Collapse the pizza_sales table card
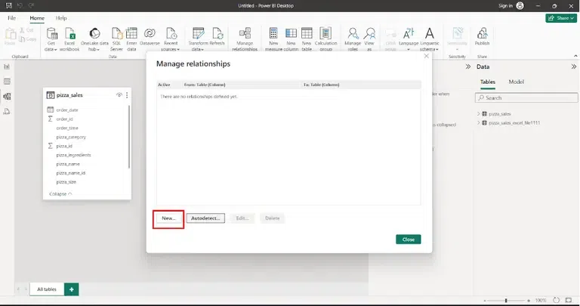 (60, 194)
